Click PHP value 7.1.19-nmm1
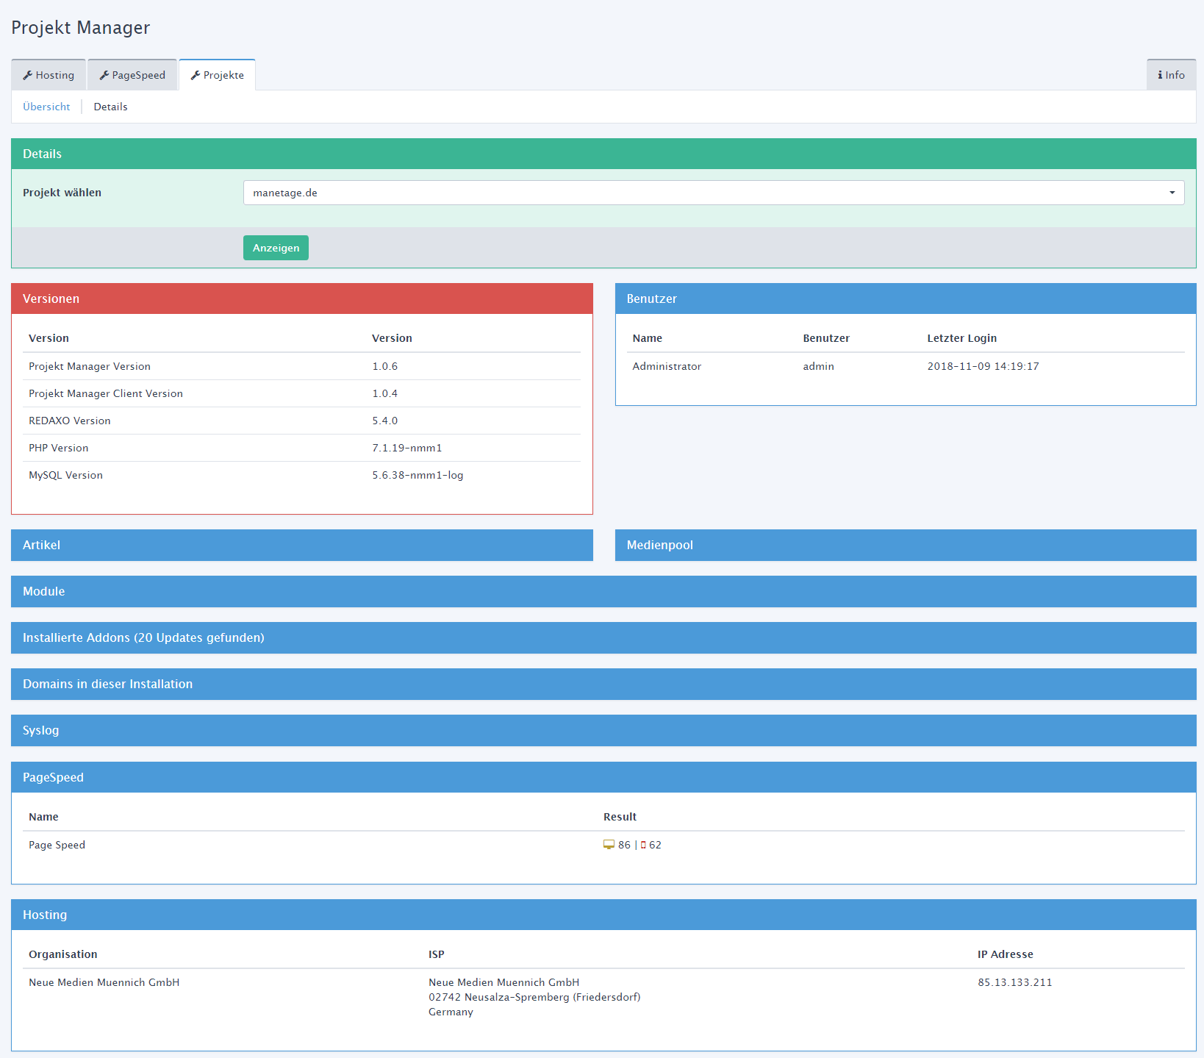 407,448
